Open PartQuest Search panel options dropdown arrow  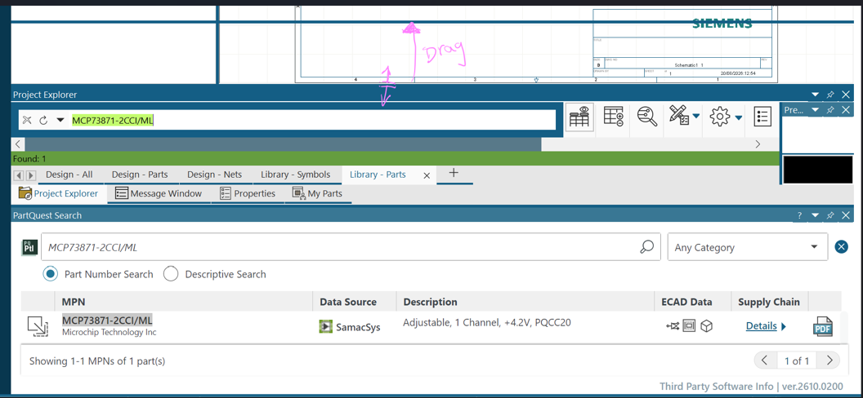tap(815, 216)
